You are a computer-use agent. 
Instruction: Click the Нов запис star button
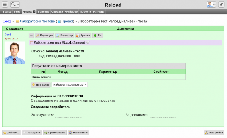(x=41, y=85)
